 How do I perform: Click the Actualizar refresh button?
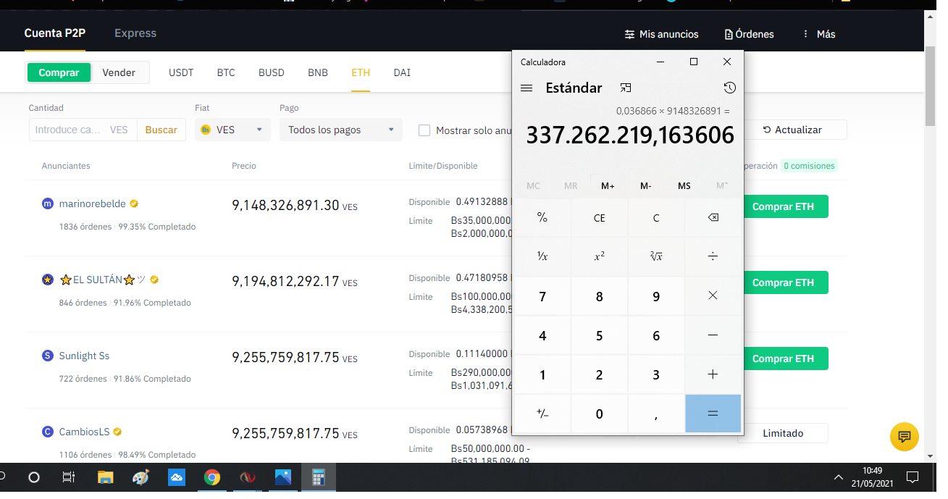(x=792, y=130)
